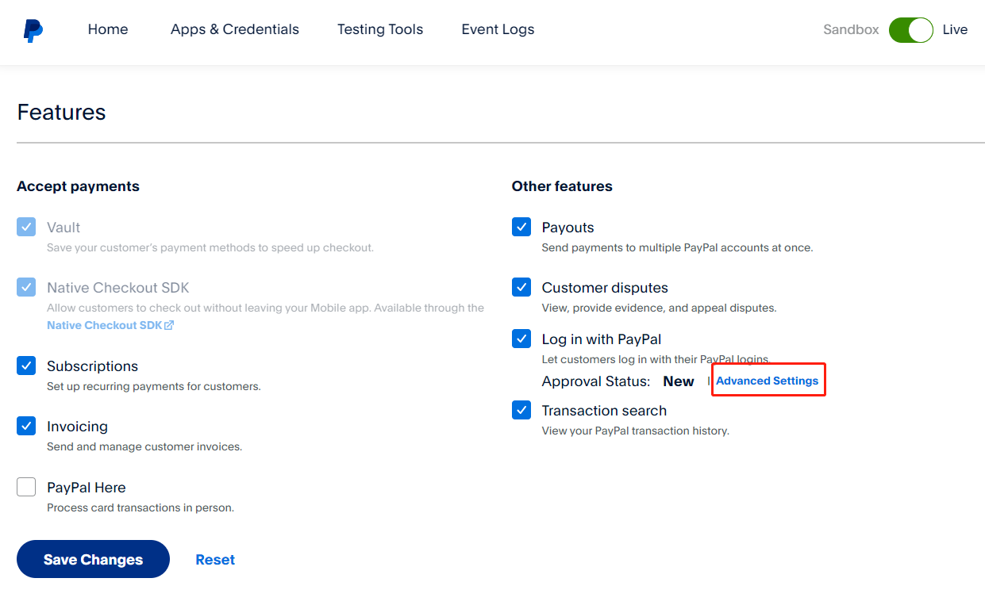Open the Event Logs tab
The image size is (985, 605).
498,29
